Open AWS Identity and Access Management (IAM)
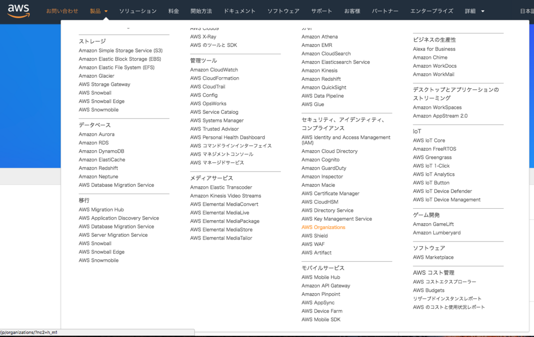534x337 pixels. 346,140
